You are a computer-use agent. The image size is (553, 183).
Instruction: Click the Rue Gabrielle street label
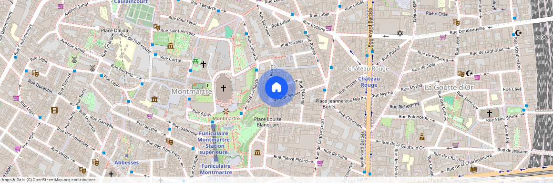184,129
